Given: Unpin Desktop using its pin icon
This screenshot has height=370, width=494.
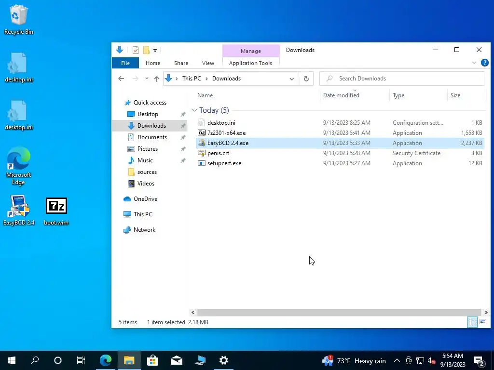Looking at the screenshot, I should 183,114.
